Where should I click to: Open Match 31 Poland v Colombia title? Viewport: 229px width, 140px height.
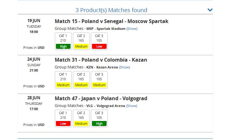101,60
